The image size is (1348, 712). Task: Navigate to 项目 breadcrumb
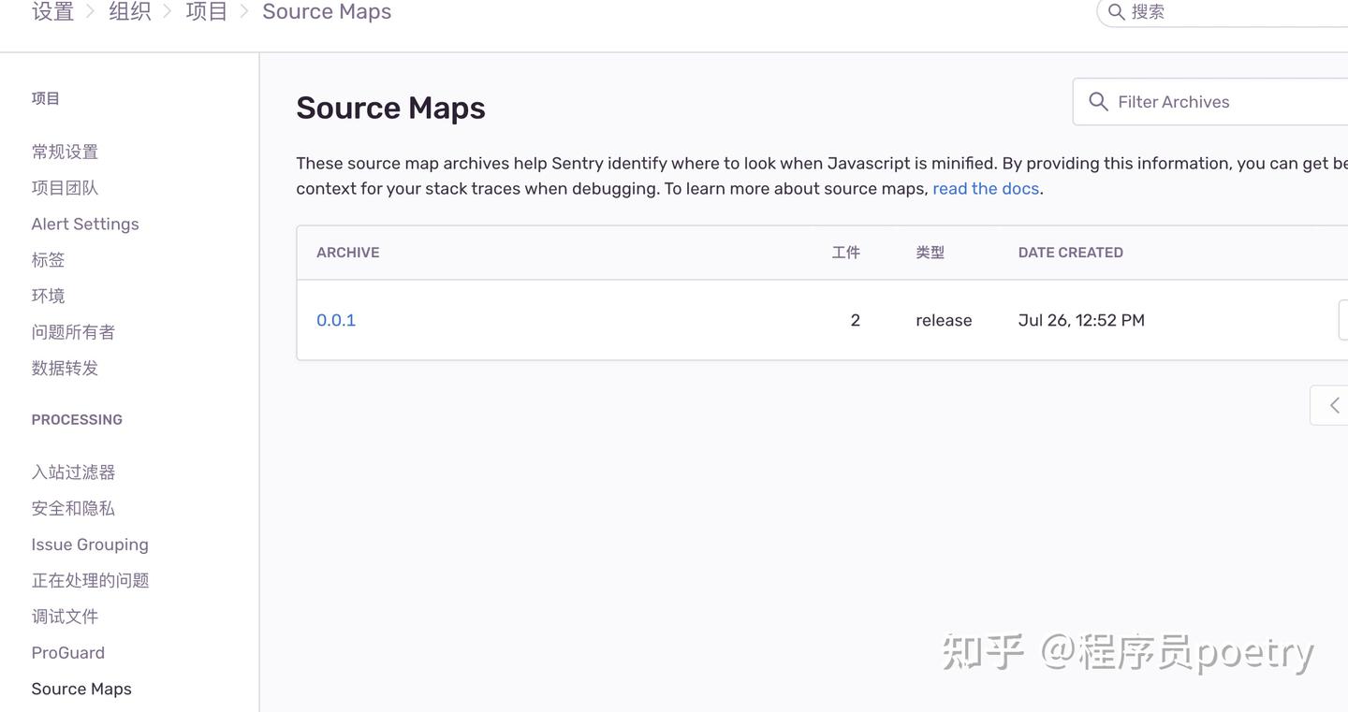point(206,12)
